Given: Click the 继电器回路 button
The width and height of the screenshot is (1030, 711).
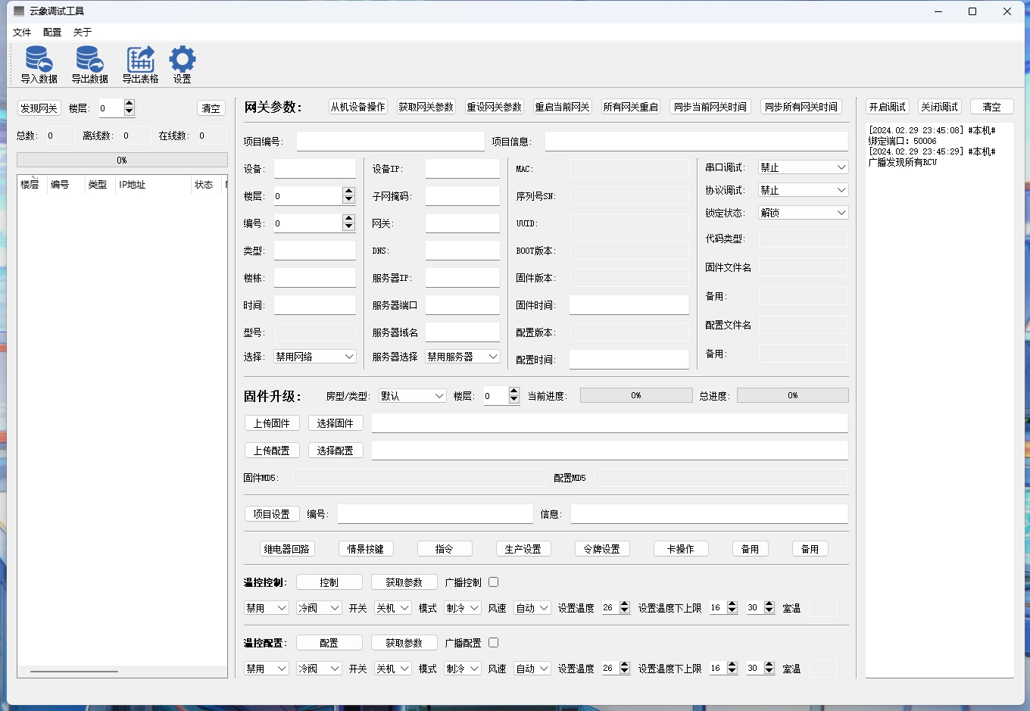Looking at the screenshot, I should 287,549.
